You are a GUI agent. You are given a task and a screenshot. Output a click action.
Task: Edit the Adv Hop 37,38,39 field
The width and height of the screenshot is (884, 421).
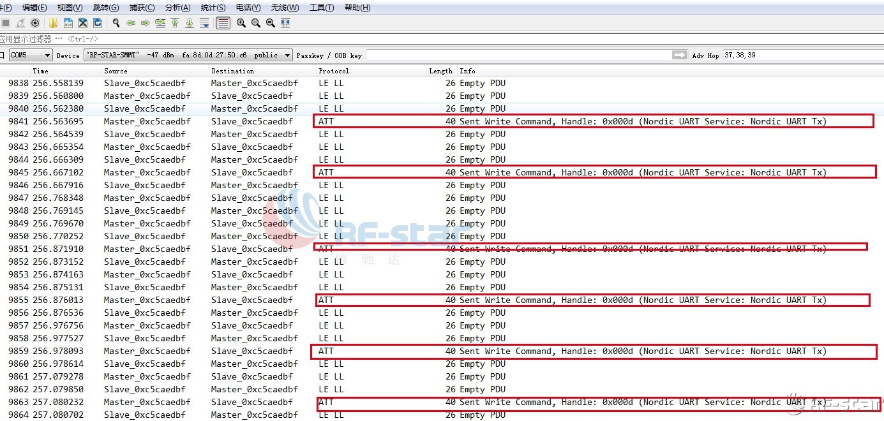(x=802, y=55)
